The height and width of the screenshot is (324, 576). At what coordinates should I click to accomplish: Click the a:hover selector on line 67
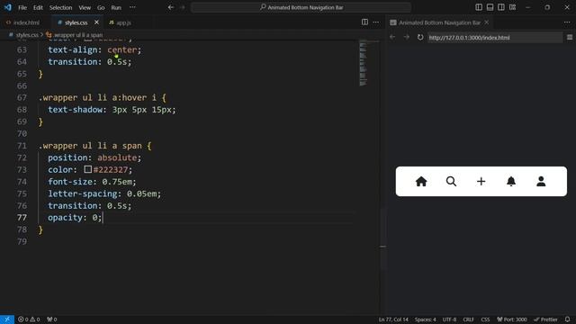(x=130, y=98)
